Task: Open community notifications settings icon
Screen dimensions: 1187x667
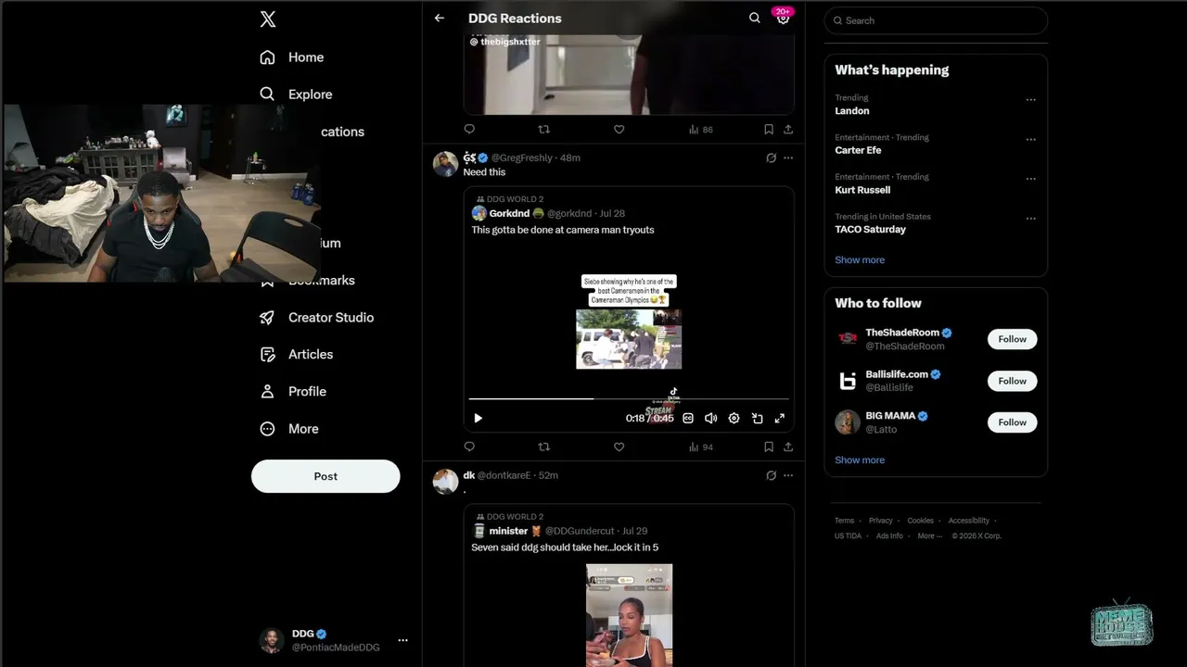Action: point(783,19)
